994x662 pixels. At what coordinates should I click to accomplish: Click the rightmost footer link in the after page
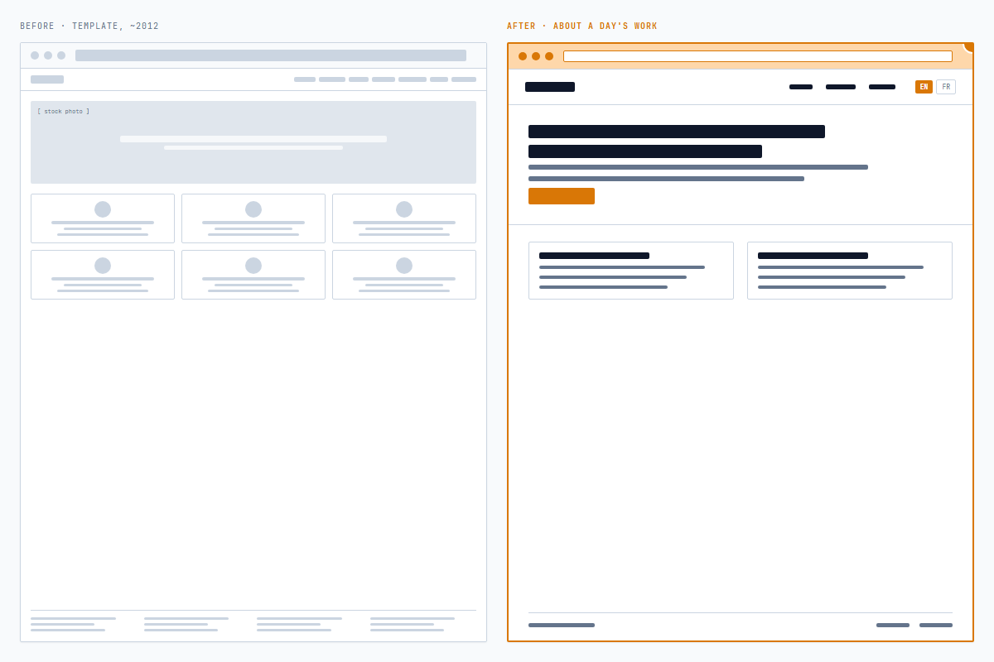click(936, 626)
